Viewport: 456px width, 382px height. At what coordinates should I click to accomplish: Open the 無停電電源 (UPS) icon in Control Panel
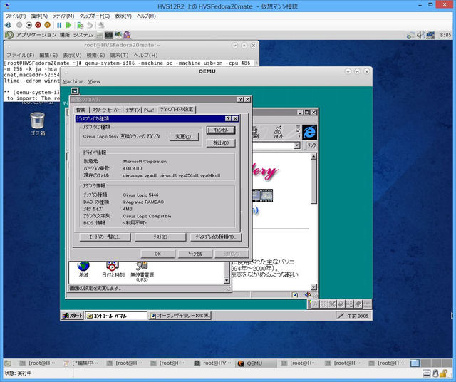(142, 271)
